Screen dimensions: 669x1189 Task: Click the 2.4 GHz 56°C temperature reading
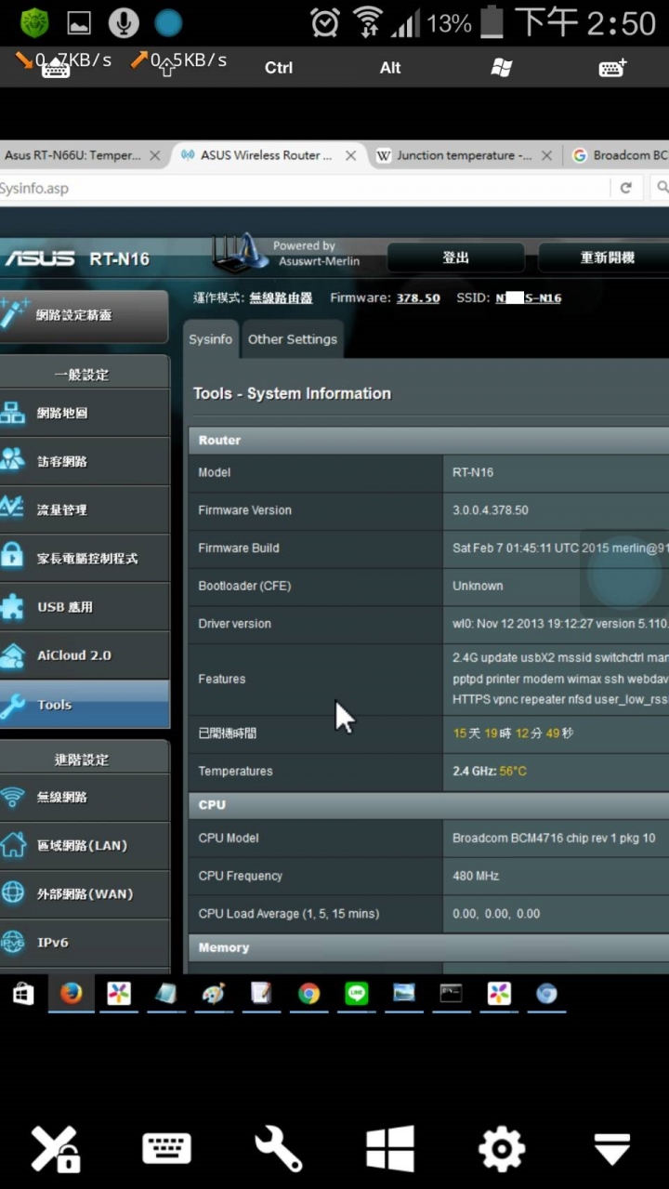pos(490,772)
